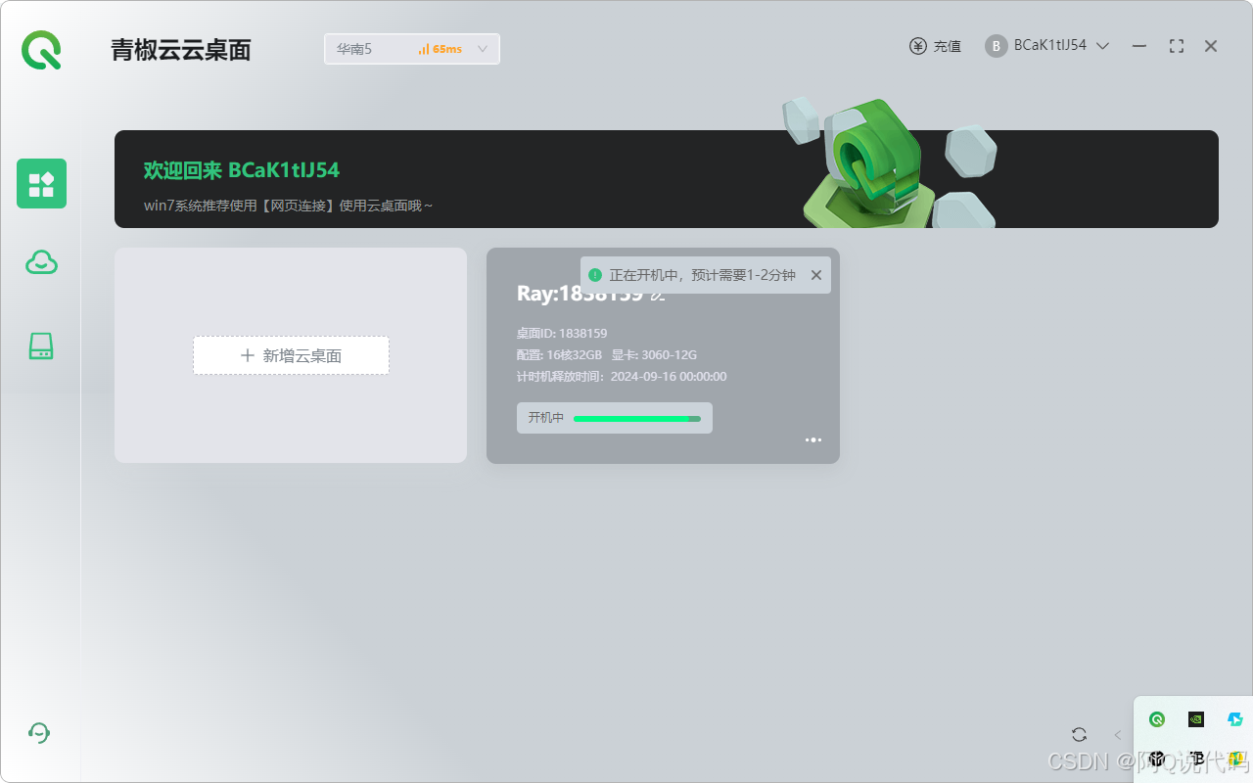Click the blue cursor-arrow icon in system tray

pyautogui.click(x=1235, y=719)
